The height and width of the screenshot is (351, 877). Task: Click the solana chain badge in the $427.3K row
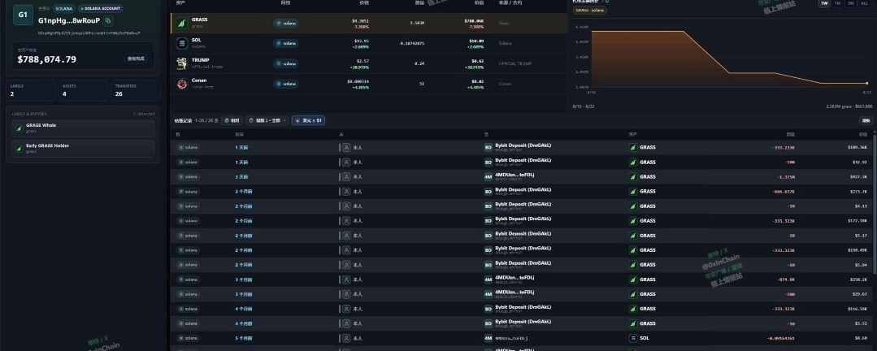(189, 176)
